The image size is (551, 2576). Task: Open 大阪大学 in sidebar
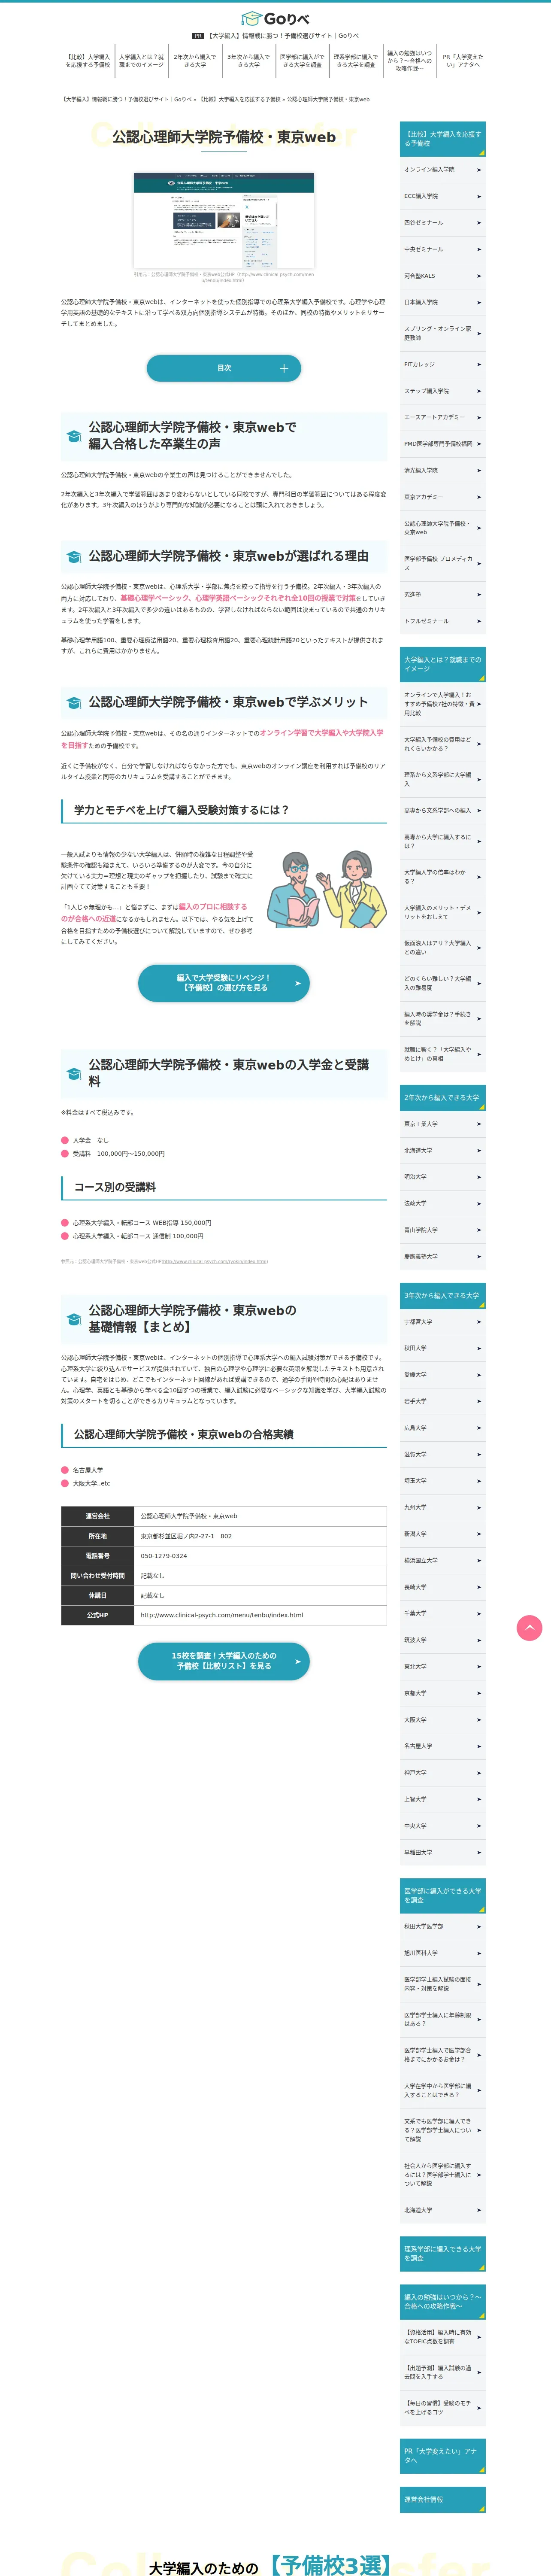[x=442, y=1720]
